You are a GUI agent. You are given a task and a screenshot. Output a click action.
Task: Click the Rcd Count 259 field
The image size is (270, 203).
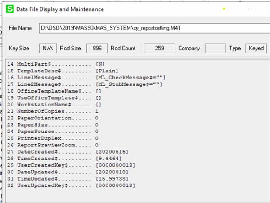click(x=160, y=49)
